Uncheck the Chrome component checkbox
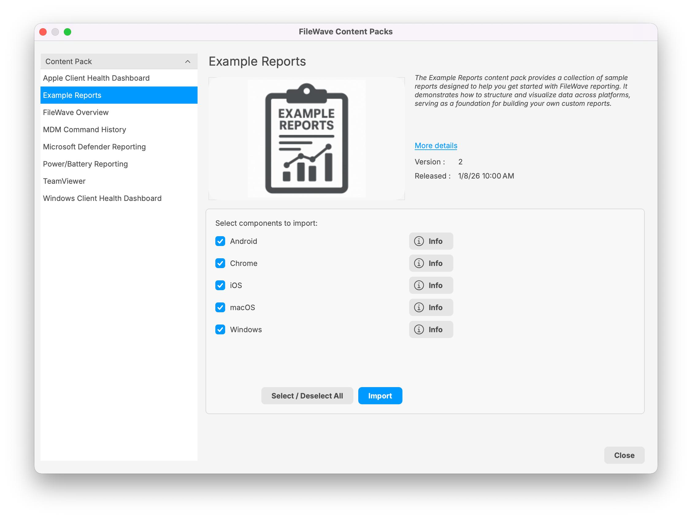 (x=220, y=263)
